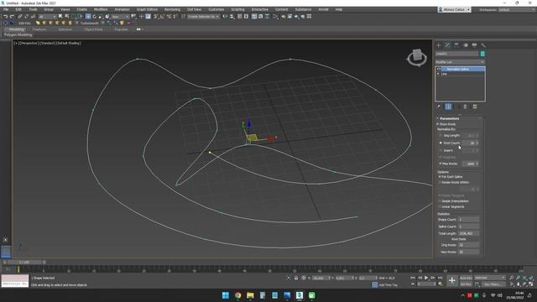Click the Set Key button
The height and width of the screenshot is (302, 537).
[x=466, y=284]
